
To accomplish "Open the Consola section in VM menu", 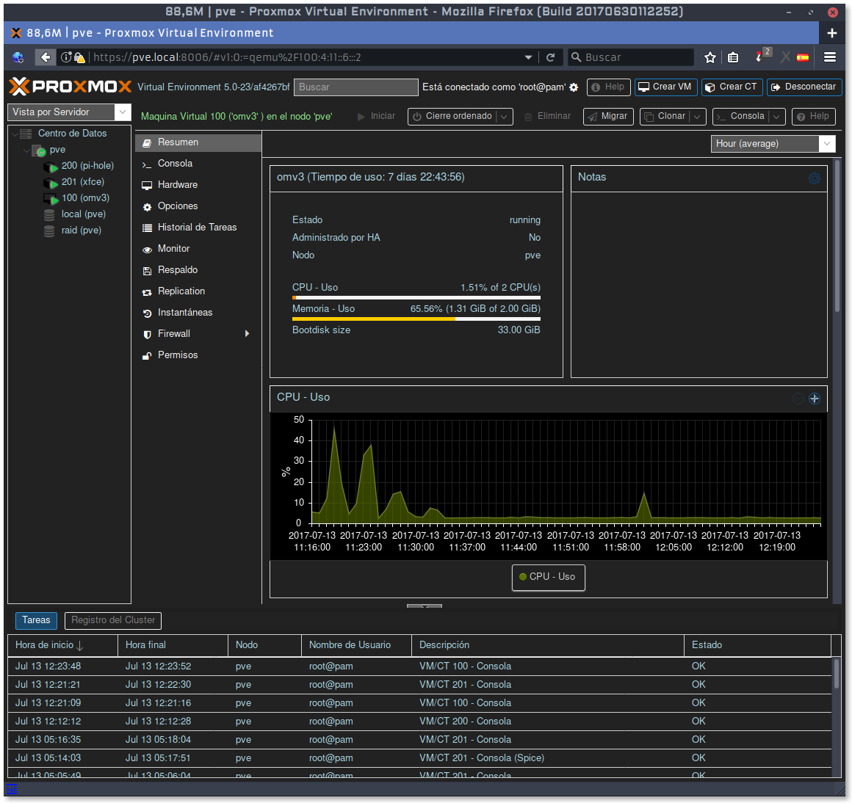I will pos(198,164).
